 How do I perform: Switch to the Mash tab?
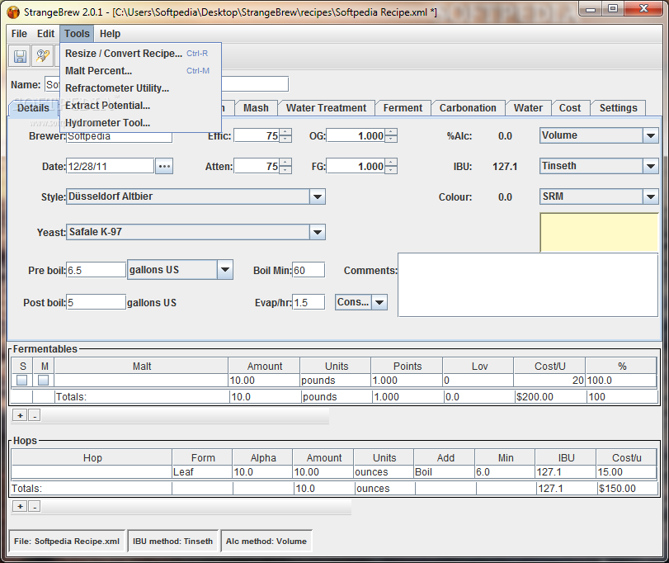click(x=256, y=108)
